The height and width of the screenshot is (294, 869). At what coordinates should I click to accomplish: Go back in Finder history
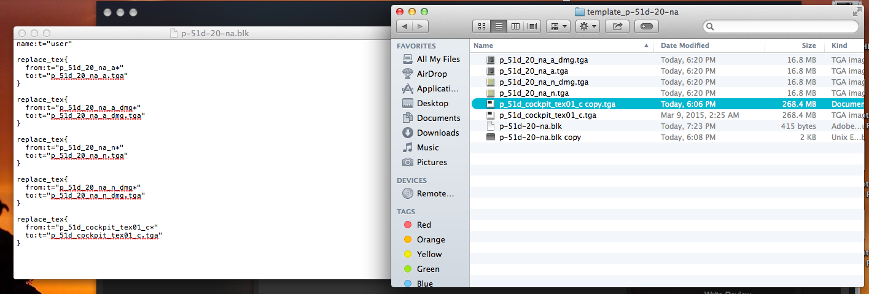click(404, 26)
